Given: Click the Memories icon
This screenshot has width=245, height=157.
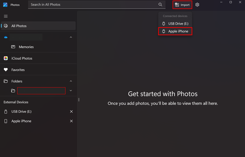Looking at the screenshot, I should pyautogui.click(x=13, y=47).
